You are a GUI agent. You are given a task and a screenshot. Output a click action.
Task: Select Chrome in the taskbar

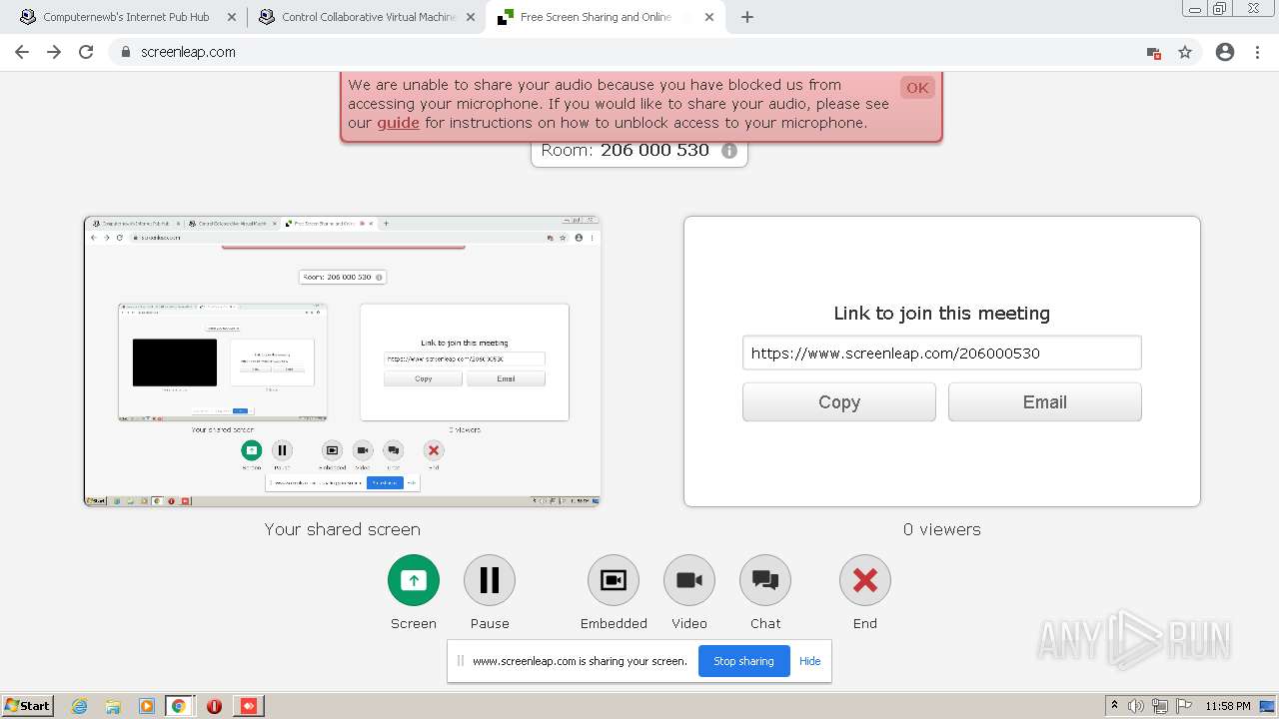point(179,706)
